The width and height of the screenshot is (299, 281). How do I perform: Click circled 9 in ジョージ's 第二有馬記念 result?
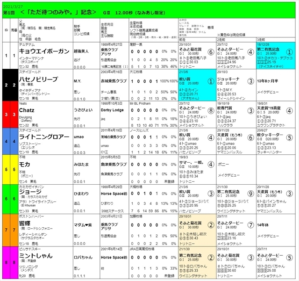[x=250, y=194]
